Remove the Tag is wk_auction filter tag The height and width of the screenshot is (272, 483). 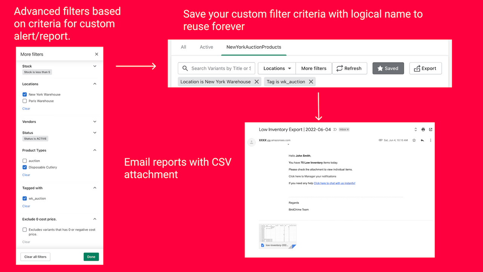pos(311,82)
